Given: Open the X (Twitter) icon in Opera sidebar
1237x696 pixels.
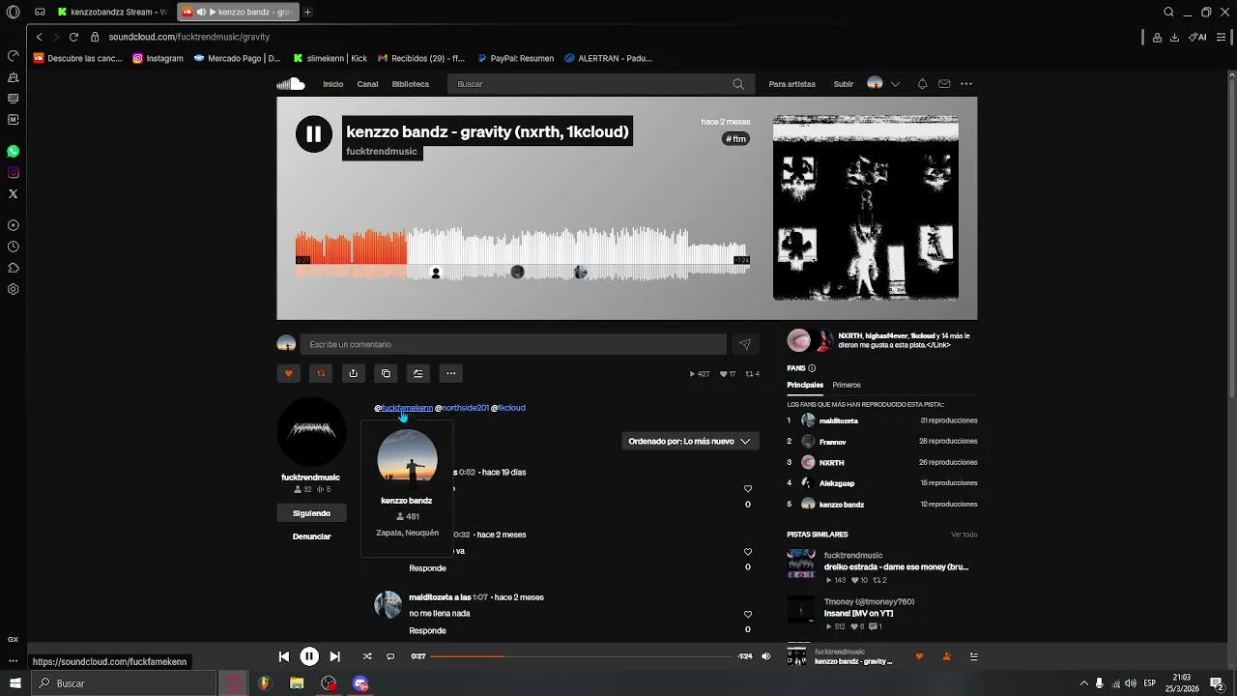Looking at the screenshot, I should pos(13,194).
